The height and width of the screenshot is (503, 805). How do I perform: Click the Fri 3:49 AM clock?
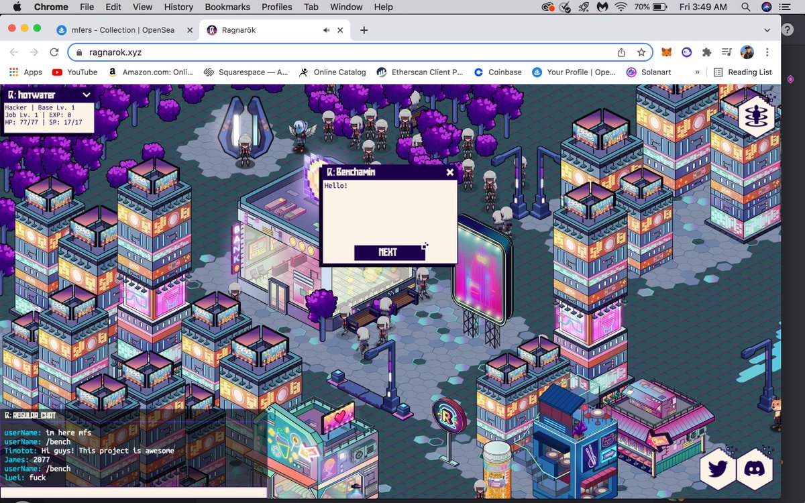click(702, 7)
